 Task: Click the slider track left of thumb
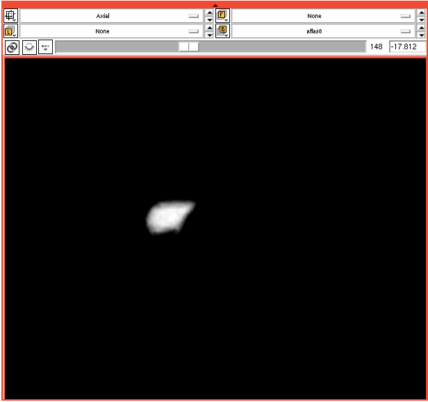pos(117,47)
